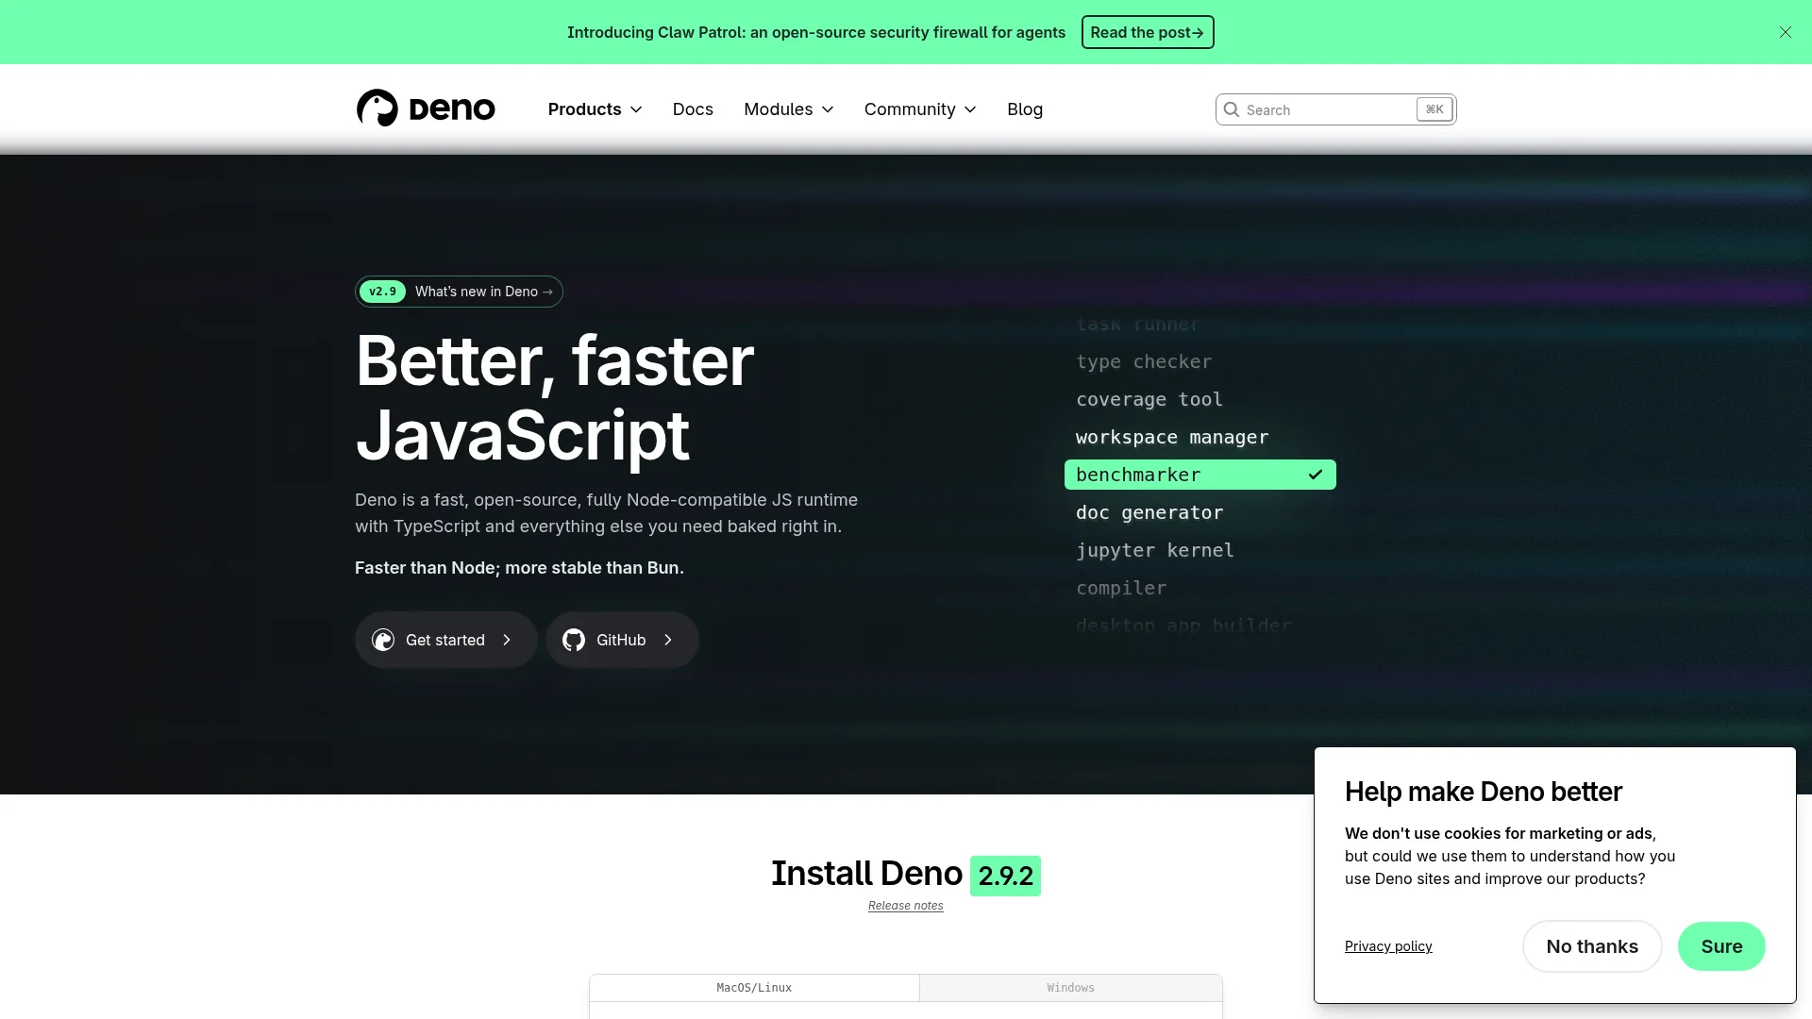Click the v2.9 version badge
1812x1019 pixels.
[382, 292]
